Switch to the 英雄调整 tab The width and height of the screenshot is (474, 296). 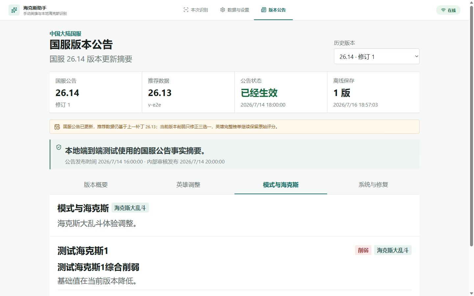pyautogui.click(x=188, y=185)
